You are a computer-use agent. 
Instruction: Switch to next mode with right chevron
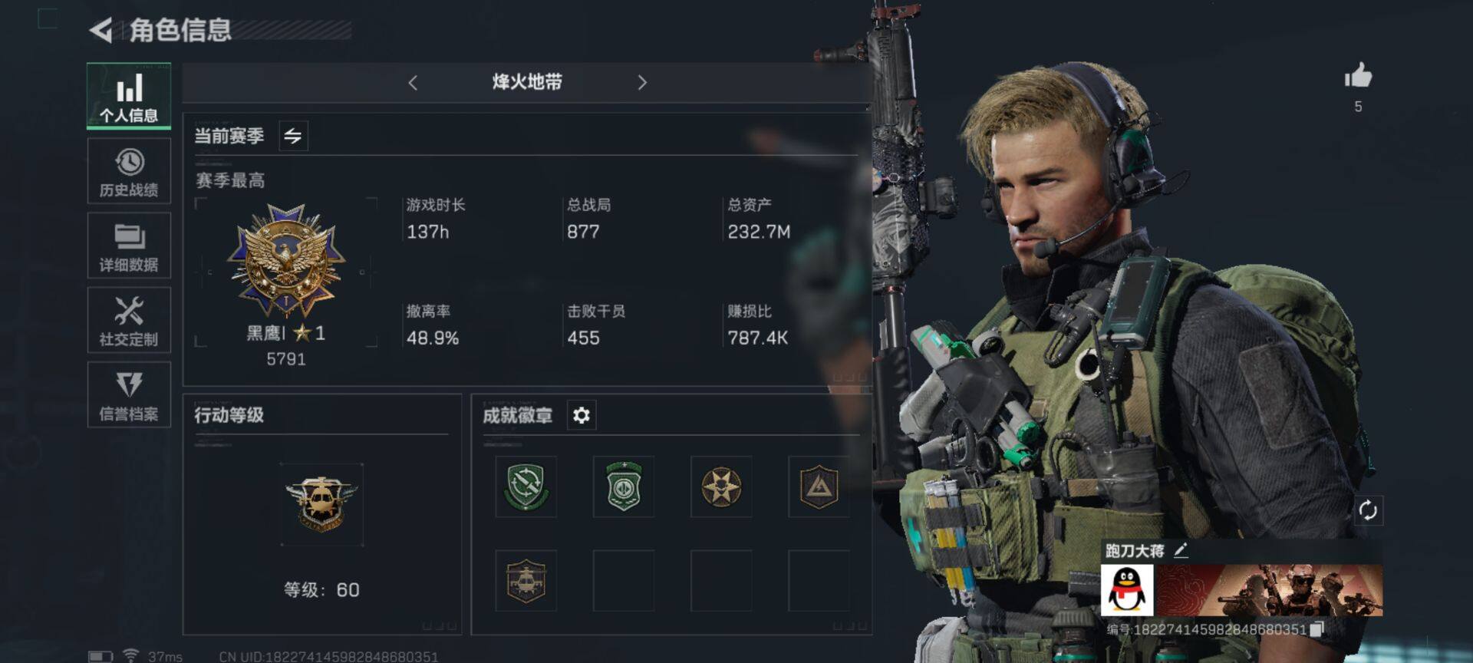(642, 82)
